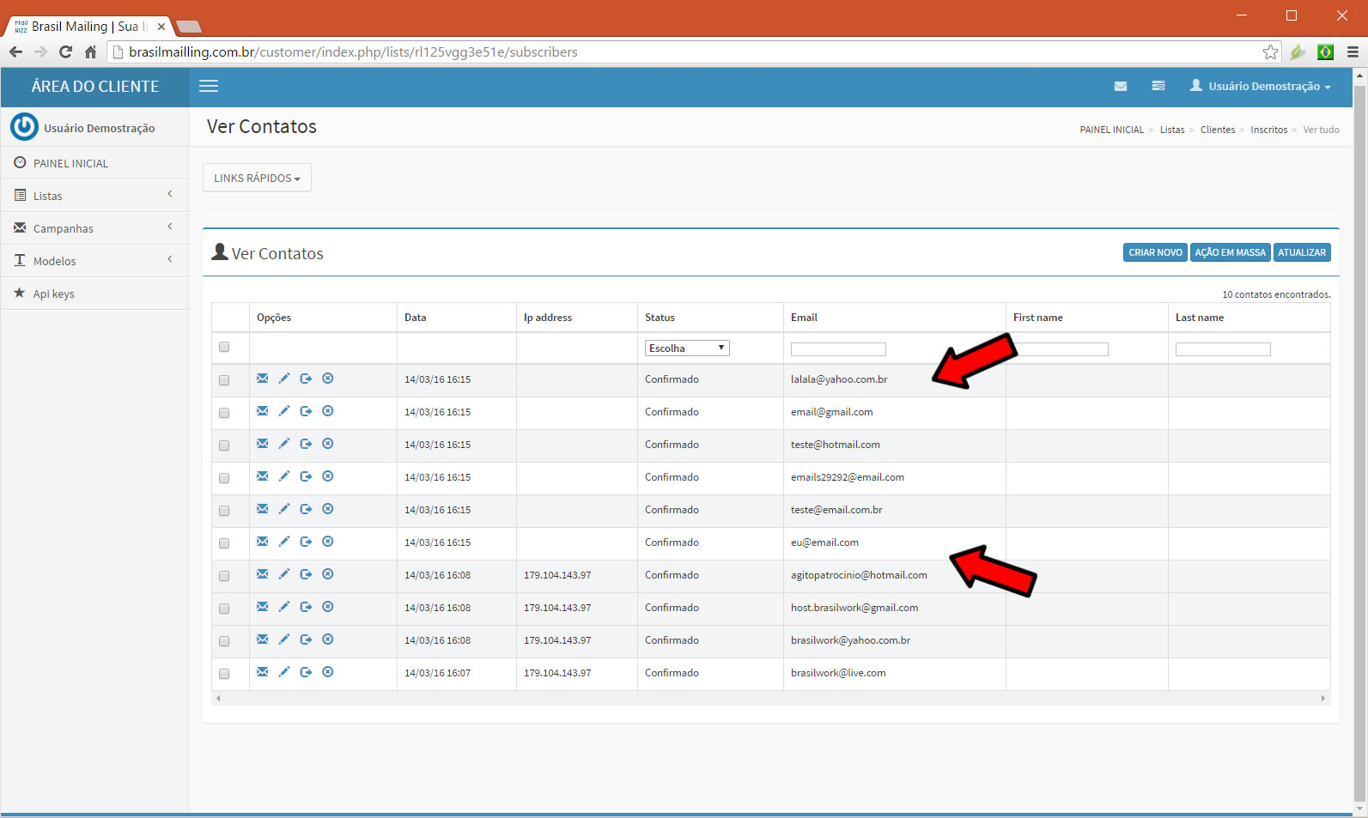Focus the Email filter input field
This screenshot has width=1368, height=818.
coord(838,349)
